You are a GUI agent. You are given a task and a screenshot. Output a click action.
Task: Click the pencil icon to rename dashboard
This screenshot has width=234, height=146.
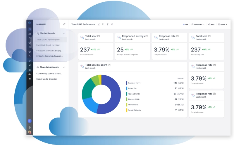pos(99,24)
